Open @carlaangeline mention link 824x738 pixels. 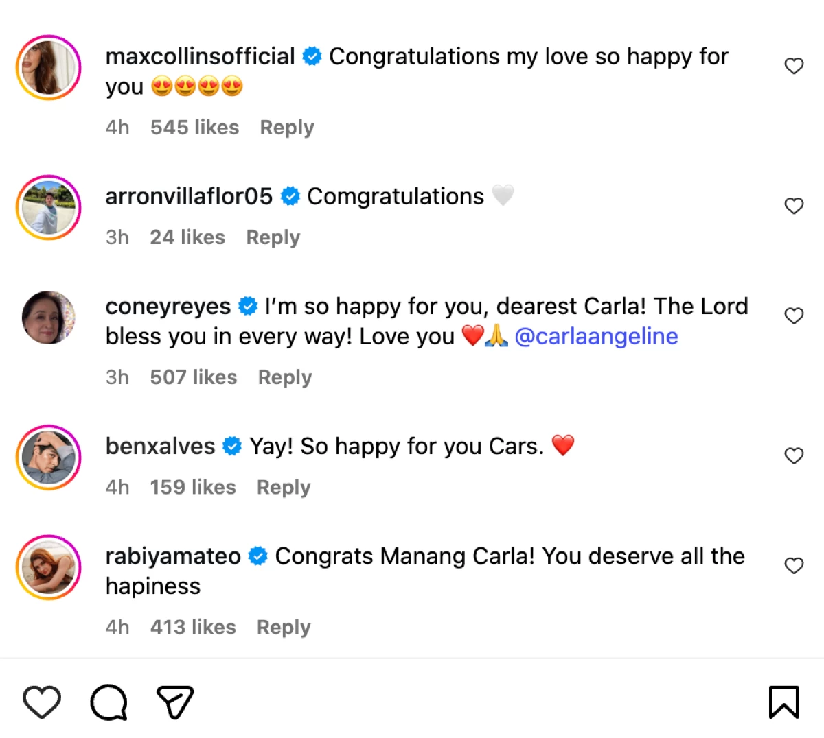(x=596, y=336)
